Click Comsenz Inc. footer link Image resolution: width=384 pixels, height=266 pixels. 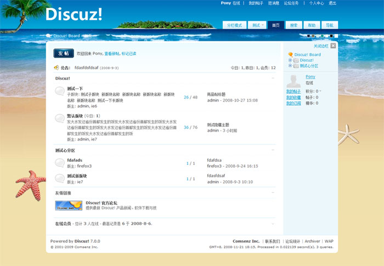(x=246, y=241)
